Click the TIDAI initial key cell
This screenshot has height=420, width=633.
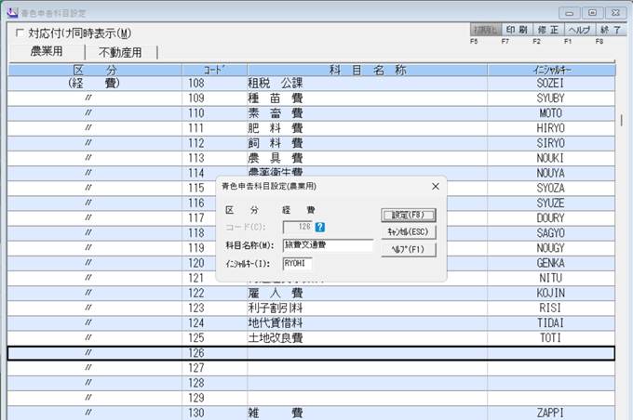pyautogui.click(x=551, y=322)
